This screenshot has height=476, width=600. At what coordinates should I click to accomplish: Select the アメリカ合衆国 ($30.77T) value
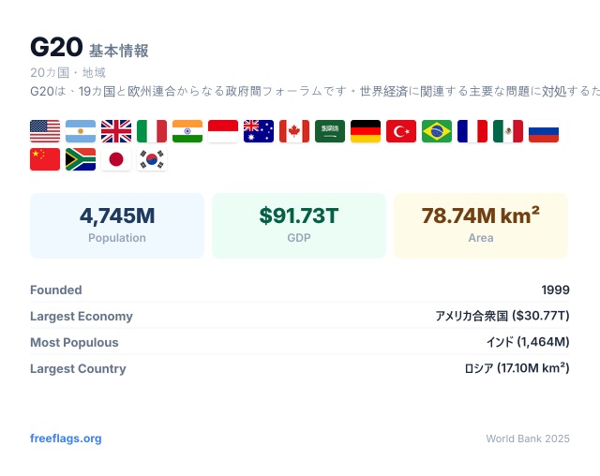pyautogui.click(x=502, y=316)
